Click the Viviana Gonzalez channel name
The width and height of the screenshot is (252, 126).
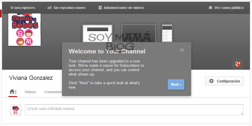(31, 78)
